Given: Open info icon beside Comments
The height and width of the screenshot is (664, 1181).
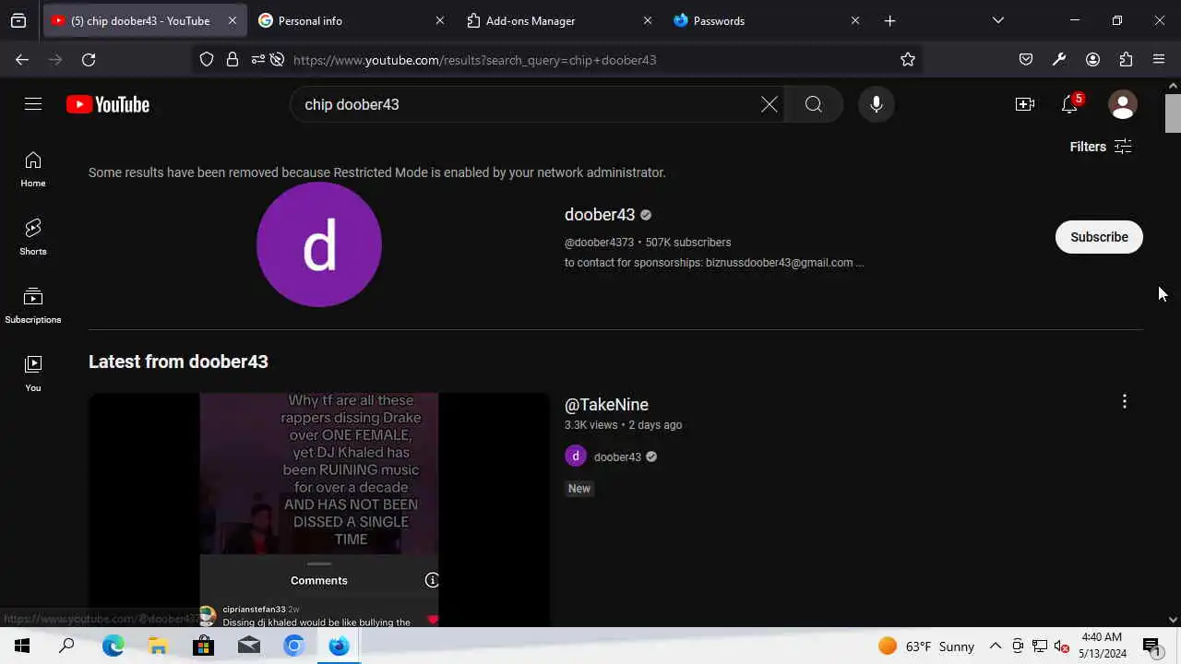Looking at the screenshot, I should tap(432, 580).
